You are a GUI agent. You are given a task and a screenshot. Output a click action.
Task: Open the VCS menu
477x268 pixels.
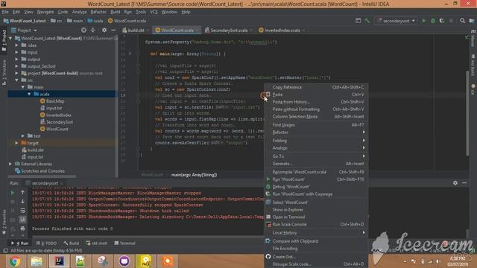pyautogui.click(x=154, y=12)
